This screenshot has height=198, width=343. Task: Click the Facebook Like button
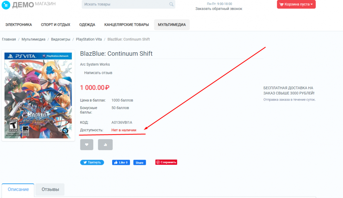click(121, 162)
